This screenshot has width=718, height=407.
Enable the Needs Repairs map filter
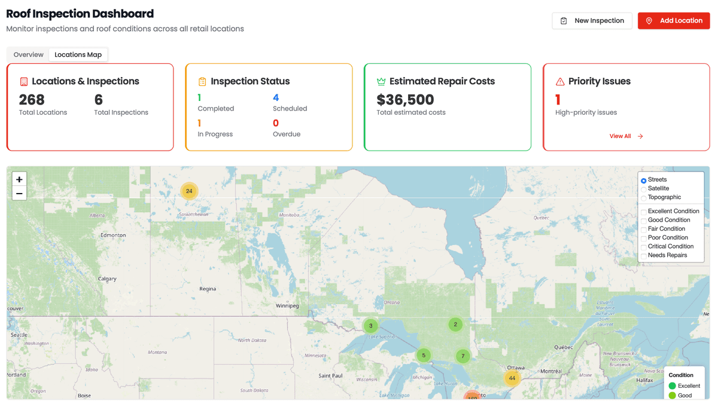643,255
